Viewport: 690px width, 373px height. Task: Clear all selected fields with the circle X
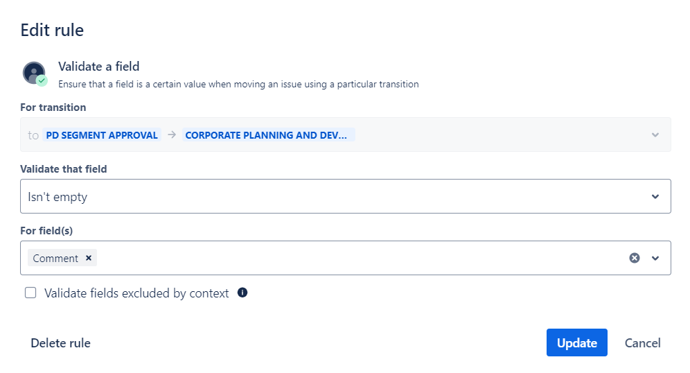634,258
